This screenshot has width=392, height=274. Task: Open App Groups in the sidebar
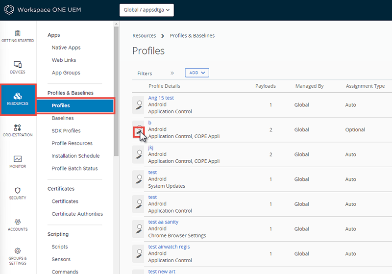pyautogui.click(x=66, y=73)
